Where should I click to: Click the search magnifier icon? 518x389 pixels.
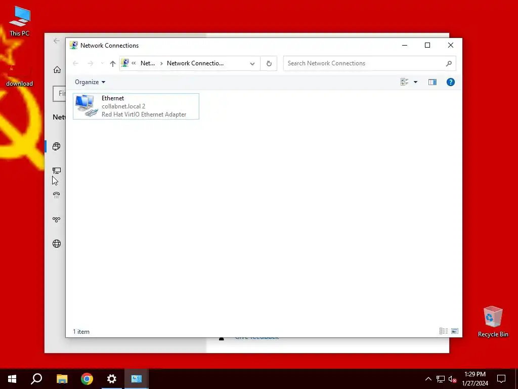[449, 63]
